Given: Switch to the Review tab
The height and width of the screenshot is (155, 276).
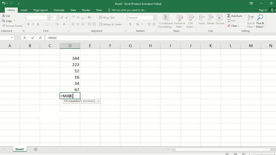Looking at the screenshot, I should pyautogui.click(x=86, y=10).
